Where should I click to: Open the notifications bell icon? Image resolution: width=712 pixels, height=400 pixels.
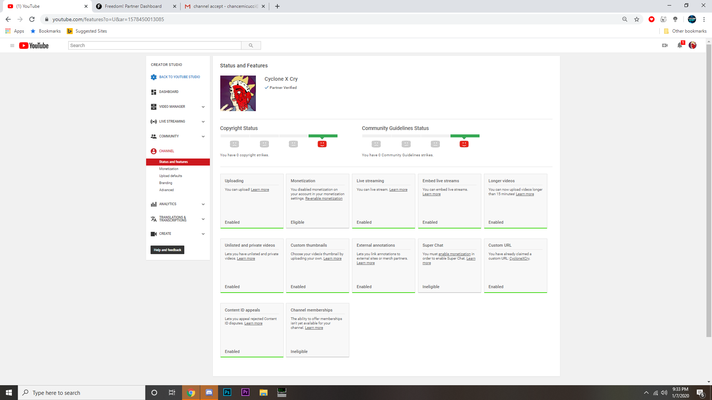point(679,45)
